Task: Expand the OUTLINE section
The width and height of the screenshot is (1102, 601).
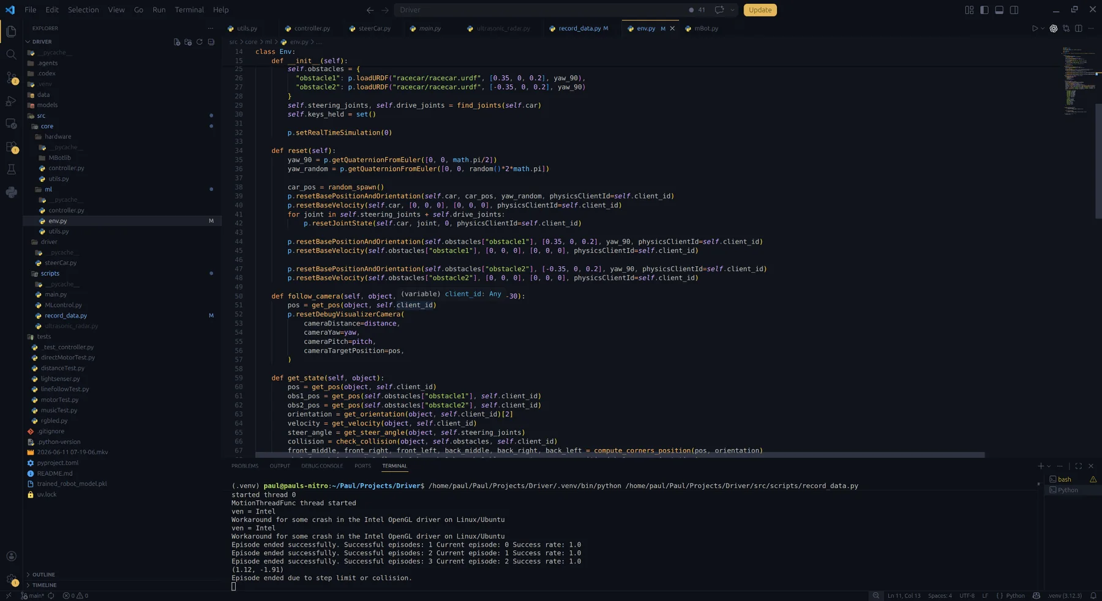Action: (x=43, y=575)
